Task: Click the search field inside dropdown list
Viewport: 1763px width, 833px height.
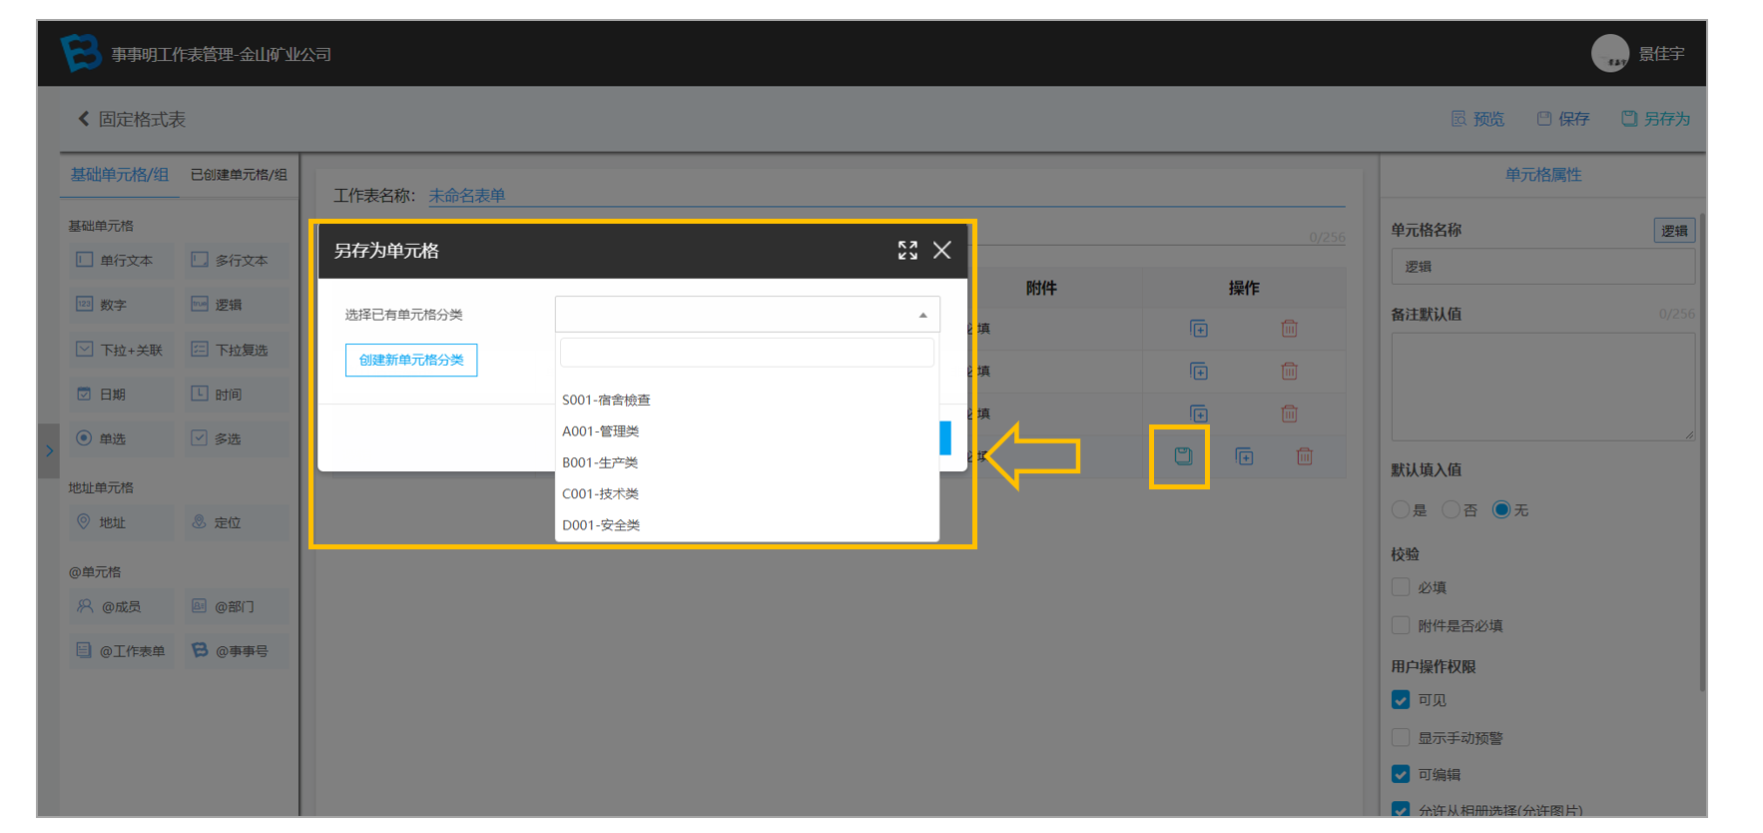Action: (x=747, y=353)
